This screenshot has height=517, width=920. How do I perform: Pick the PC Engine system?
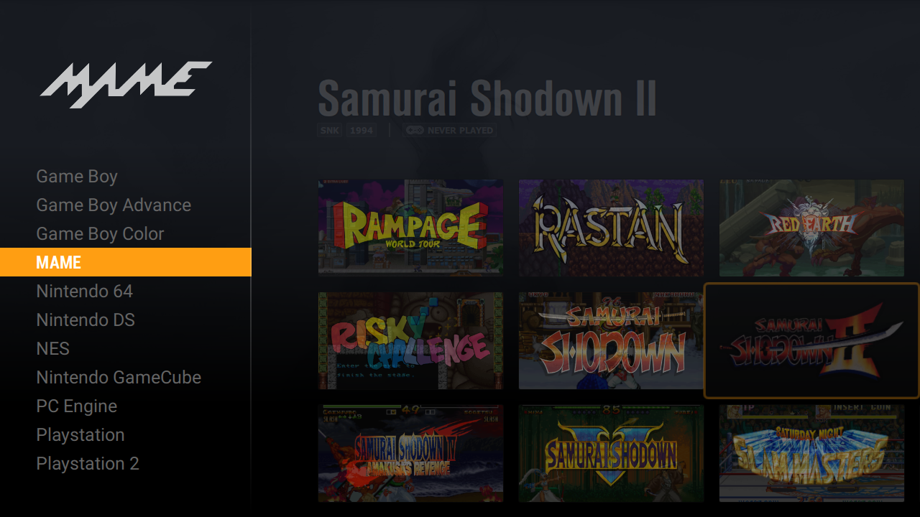[x=77, y=406]
